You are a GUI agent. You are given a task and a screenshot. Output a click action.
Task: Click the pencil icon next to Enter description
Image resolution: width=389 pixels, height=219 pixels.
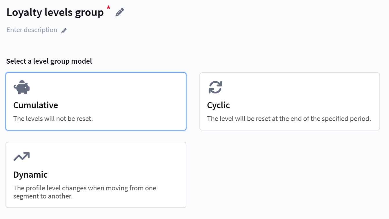coord(64,31)
